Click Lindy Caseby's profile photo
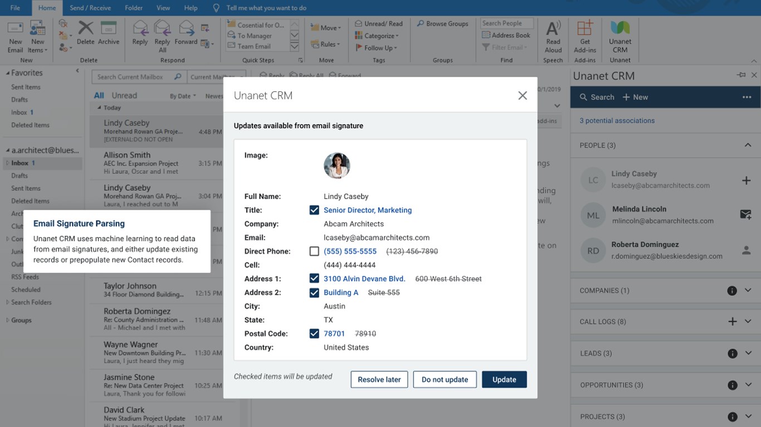761x427 pixels. click(x=337, y=166)
